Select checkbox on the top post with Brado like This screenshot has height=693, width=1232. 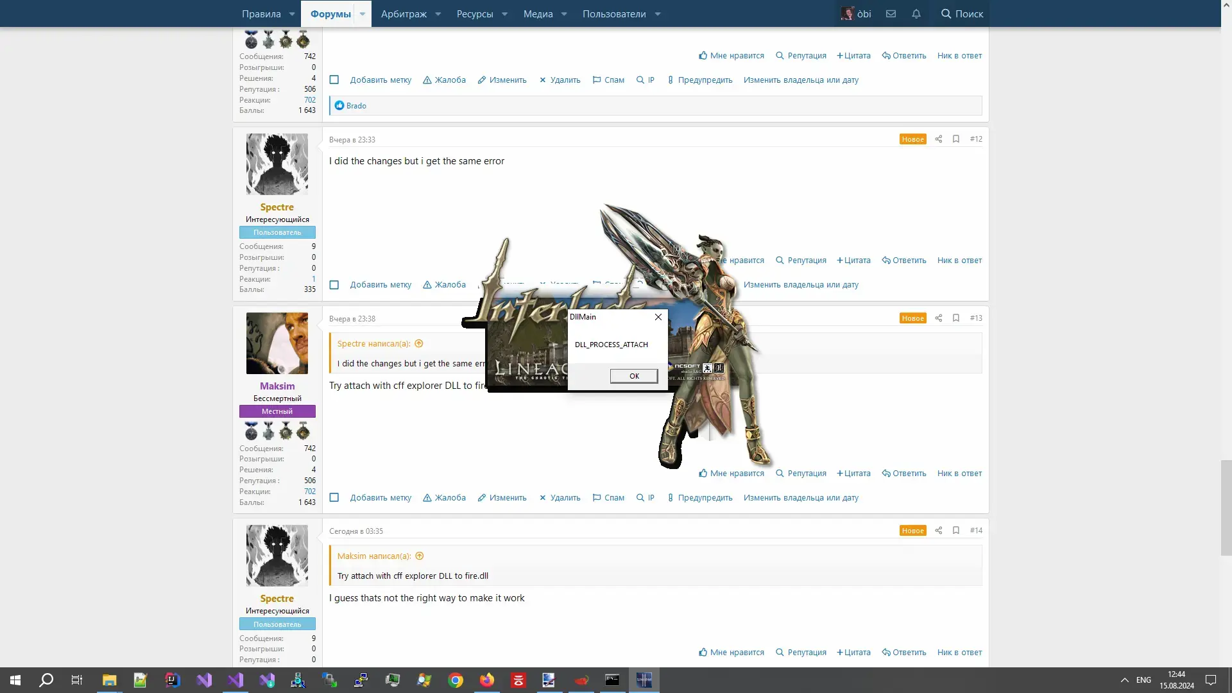pyautogui.click(x=334, y=80)
